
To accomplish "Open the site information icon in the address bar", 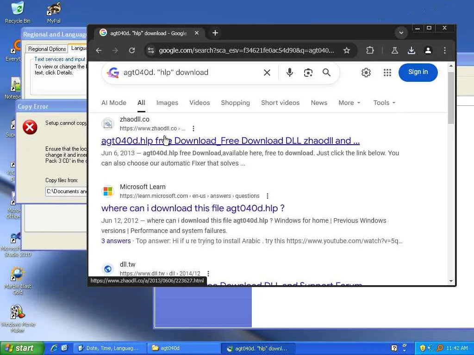I will point(151,50).
